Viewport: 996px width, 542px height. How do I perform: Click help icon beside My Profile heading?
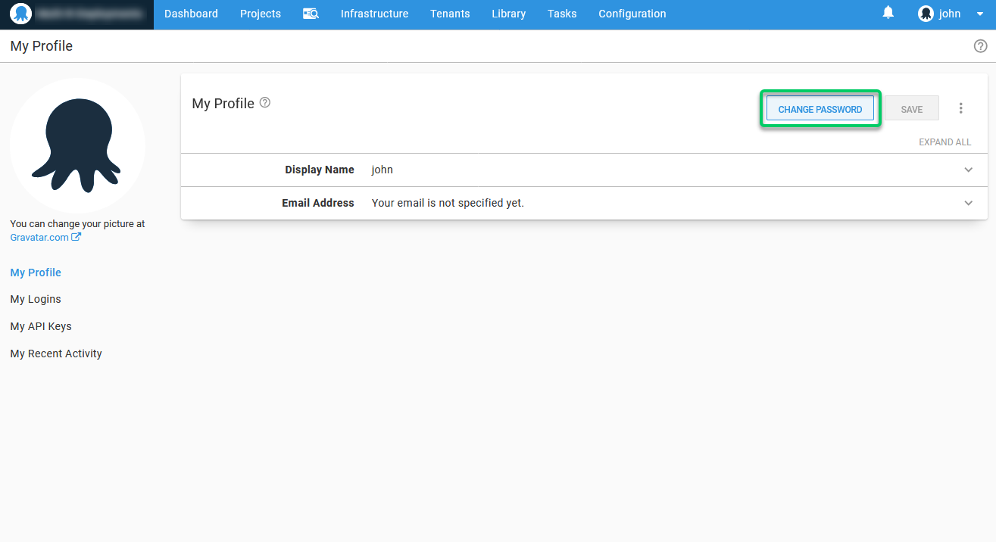(265, 103)
